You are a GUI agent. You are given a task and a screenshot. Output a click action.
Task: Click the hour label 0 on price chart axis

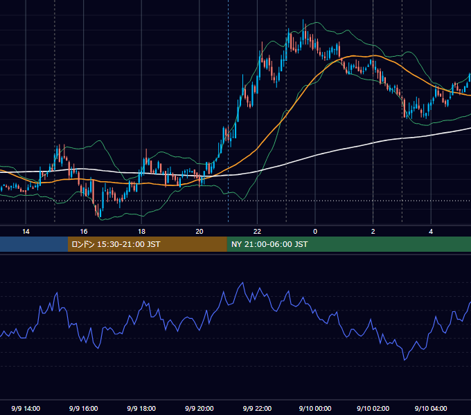(x=315, y=232)
